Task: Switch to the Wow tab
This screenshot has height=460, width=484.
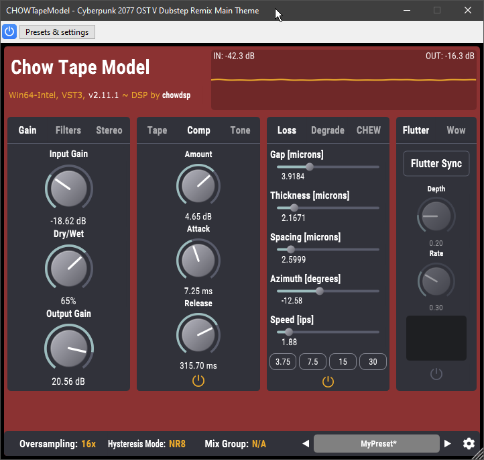Action: tap(456, 130)
